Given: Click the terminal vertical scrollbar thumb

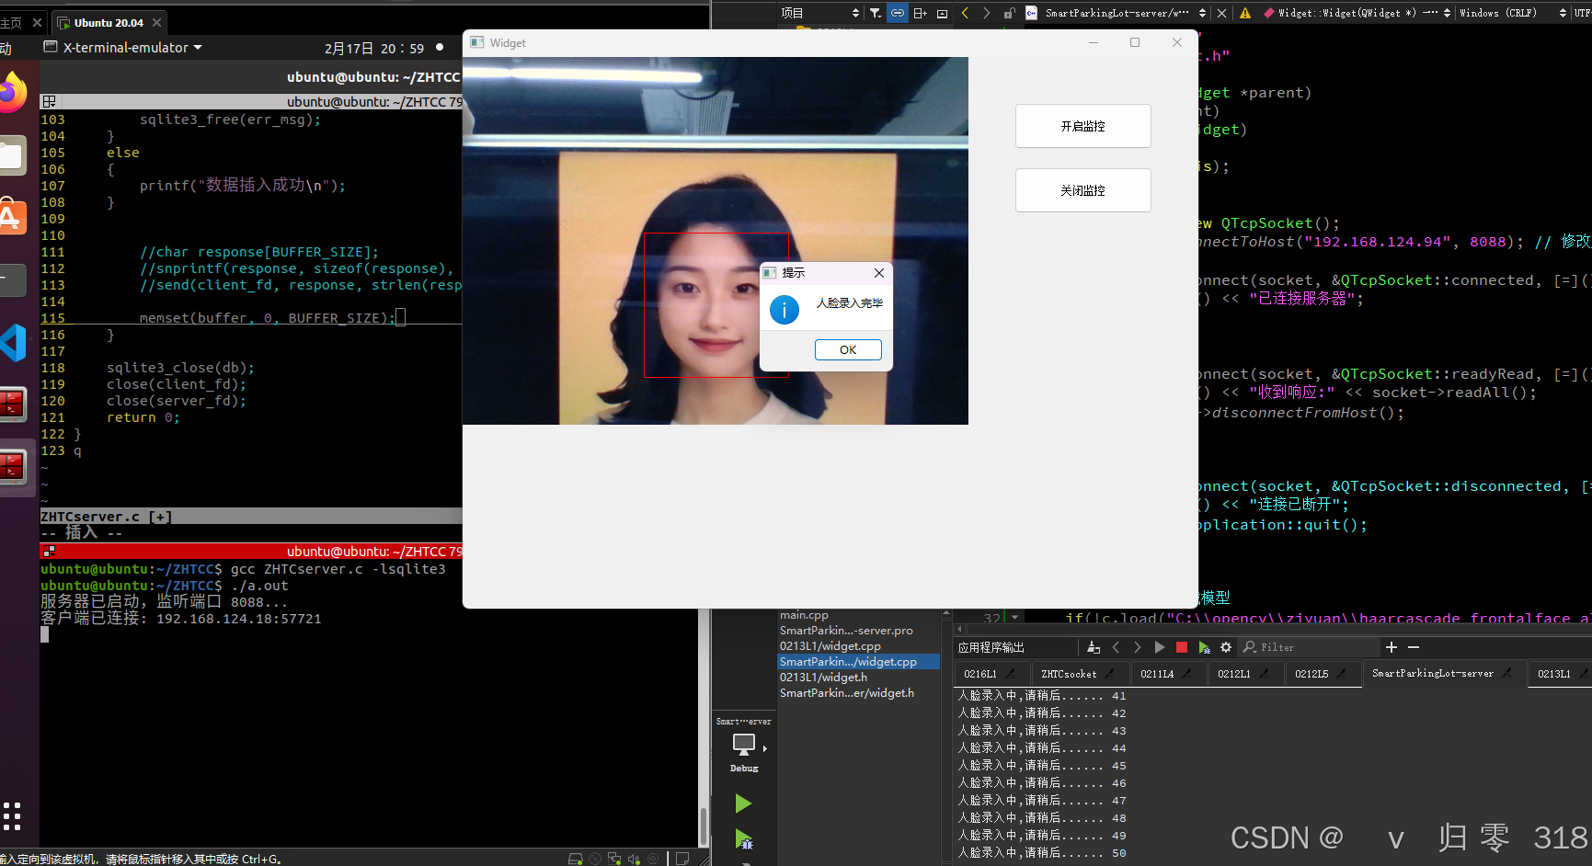Looking at the screenshot, I should [x=704, y=826].
